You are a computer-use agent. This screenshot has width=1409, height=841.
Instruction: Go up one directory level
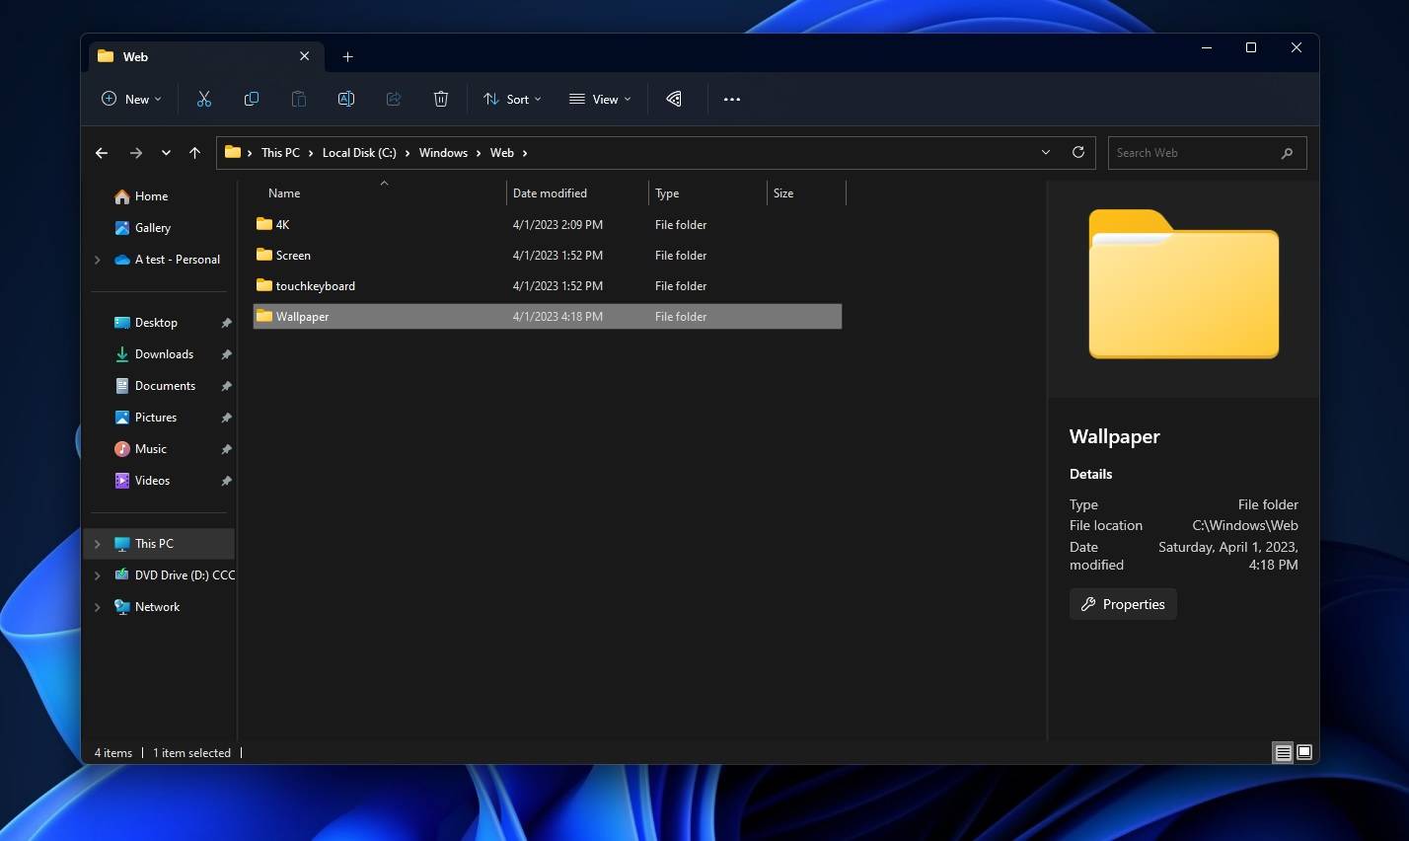tap(194, 152)
